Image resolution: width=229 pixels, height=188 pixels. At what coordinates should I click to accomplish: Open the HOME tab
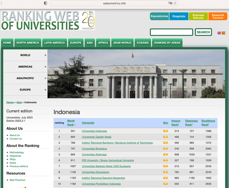pyautogui.click(x=7, y=43)
